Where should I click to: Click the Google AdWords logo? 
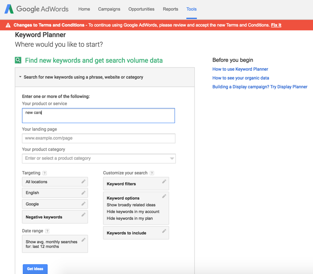pyautogui.click(x=37, y=9)
